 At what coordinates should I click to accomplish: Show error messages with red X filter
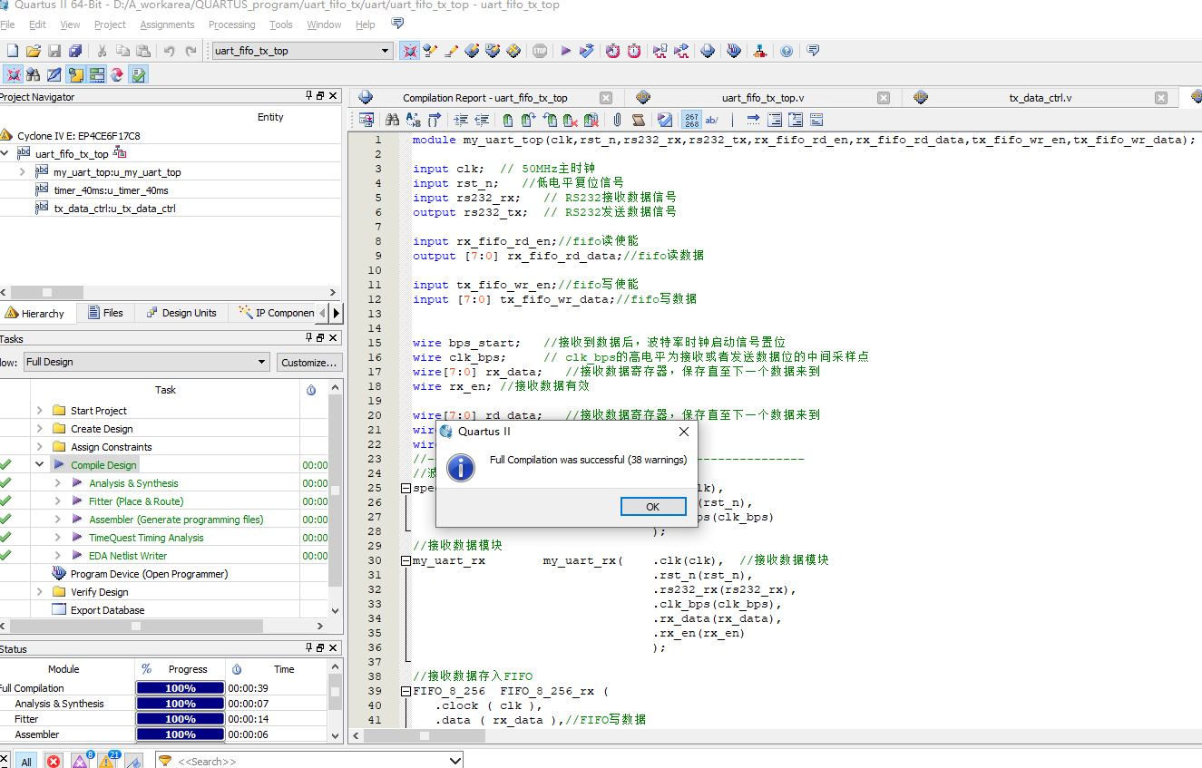click(54, 762)
